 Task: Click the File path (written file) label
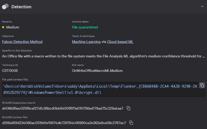click(15, 80)
